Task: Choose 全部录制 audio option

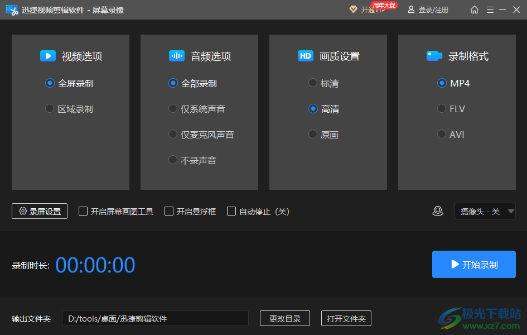Action: [x=173, y=83]
